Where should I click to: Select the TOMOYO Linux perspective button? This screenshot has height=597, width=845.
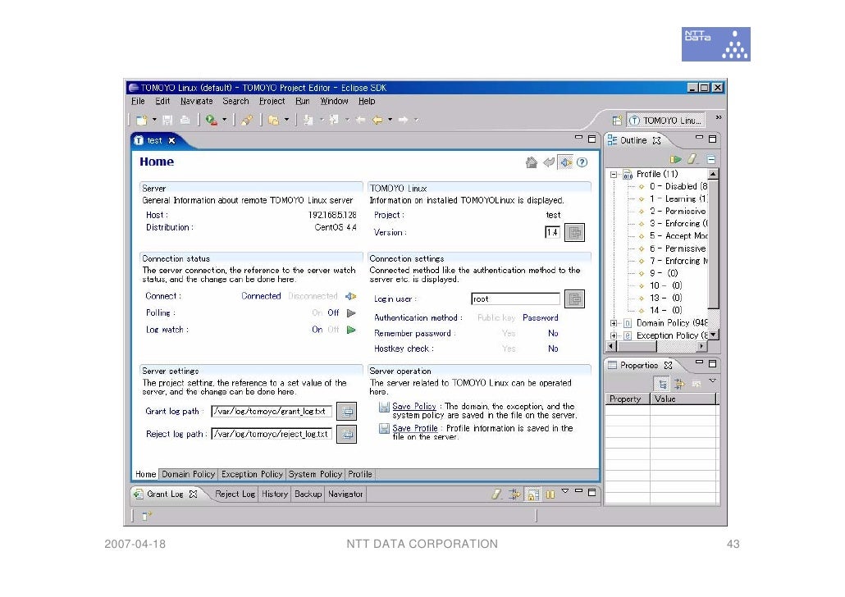click(x=666, y=121)
